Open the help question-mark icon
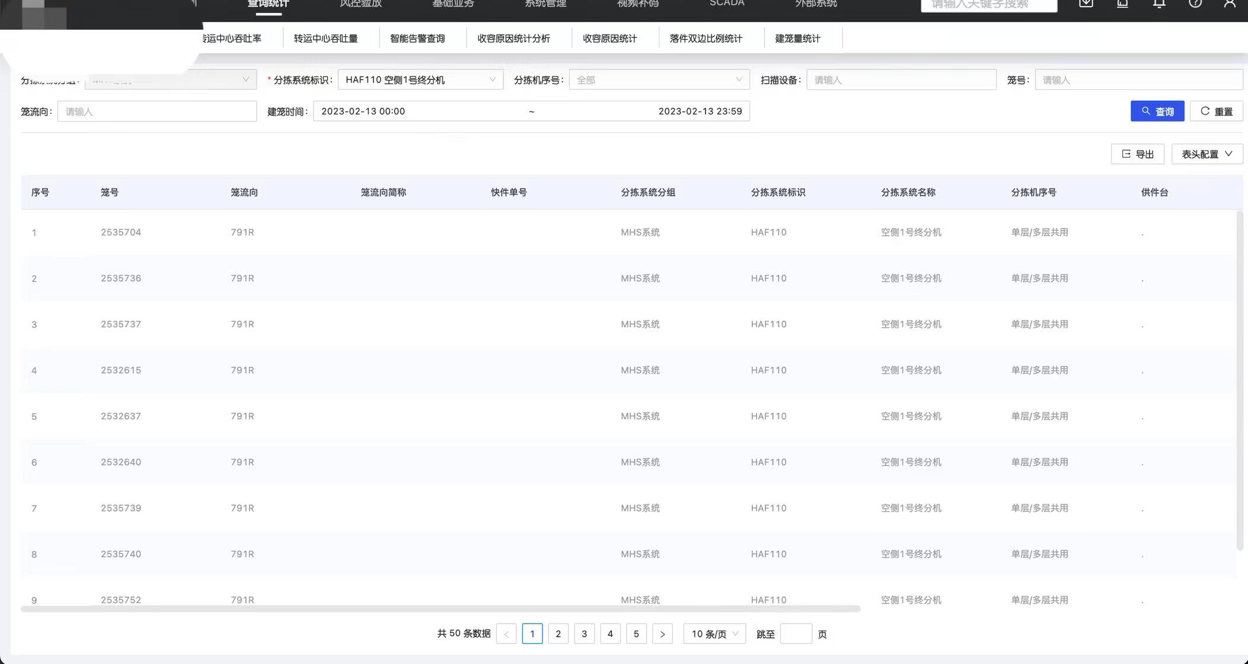The width and height of the screenshot is (1248, 664). (1195, 3)
